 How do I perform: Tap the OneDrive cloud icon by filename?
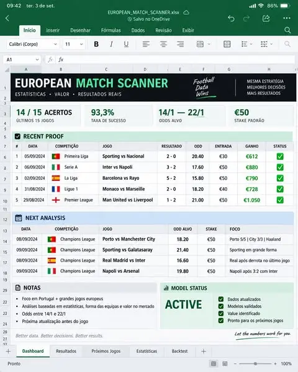coord(186,12)
